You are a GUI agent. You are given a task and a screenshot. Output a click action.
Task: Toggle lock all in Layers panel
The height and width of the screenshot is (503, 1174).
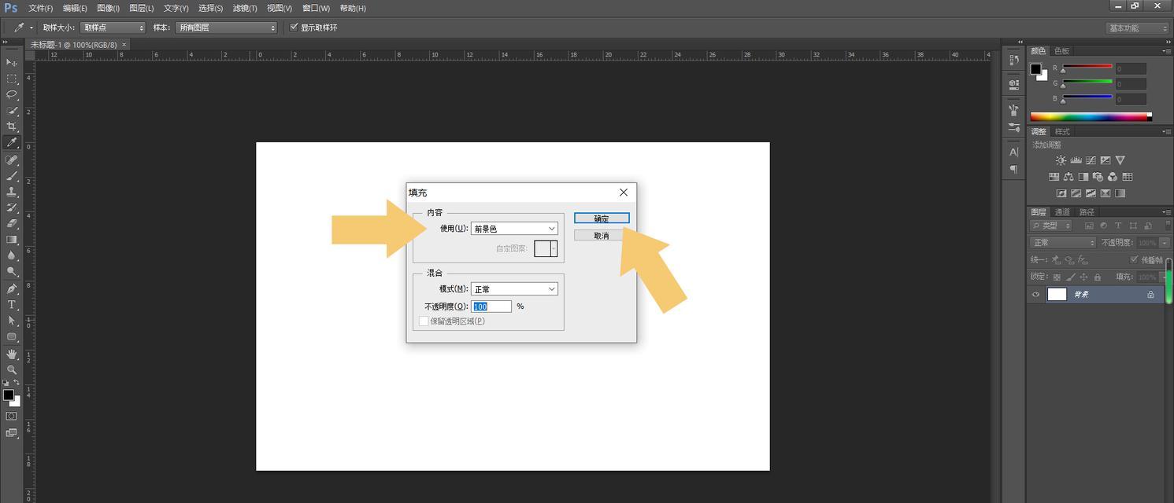click(1097, 277)
